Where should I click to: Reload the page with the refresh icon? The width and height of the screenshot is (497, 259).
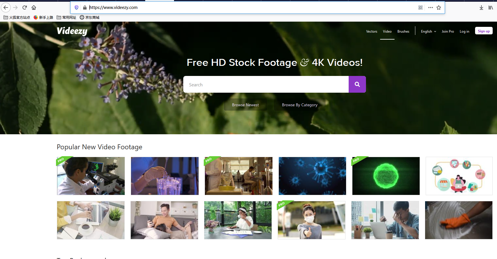pyautogui.click(x=25, y=8)
